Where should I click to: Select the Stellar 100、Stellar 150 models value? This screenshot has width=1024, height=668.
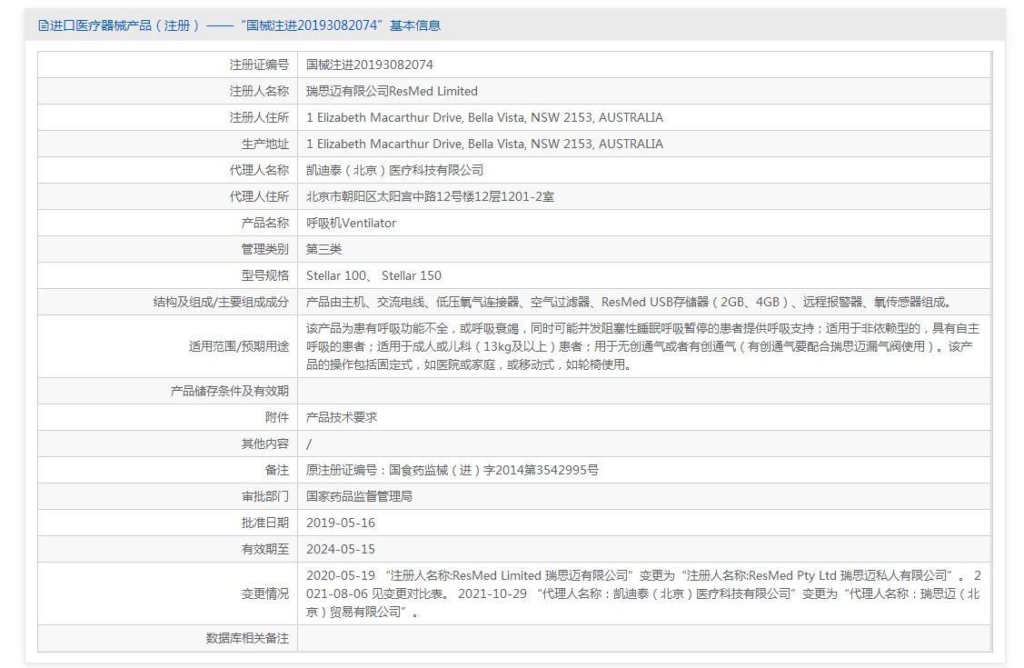point(373,275)
